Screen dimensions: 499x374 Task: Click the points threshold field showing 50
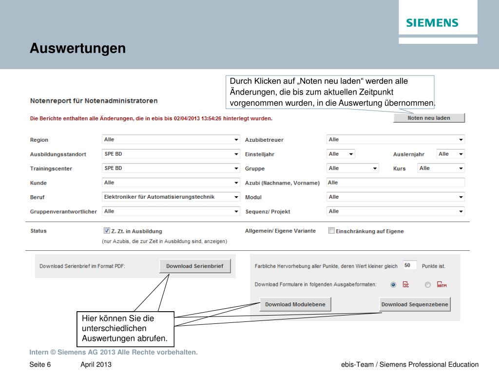409,265
